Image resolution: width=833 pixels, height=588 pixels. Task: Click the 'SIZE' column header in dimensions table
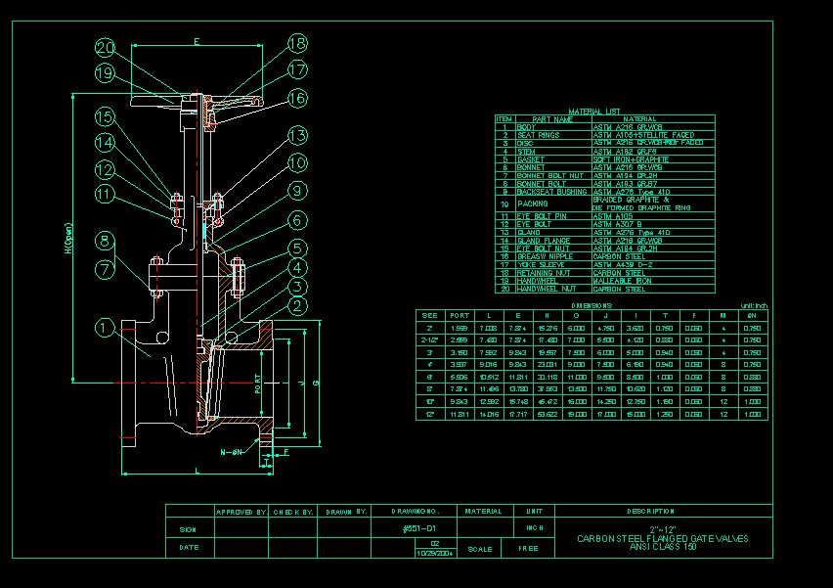[x=429, y=316]
